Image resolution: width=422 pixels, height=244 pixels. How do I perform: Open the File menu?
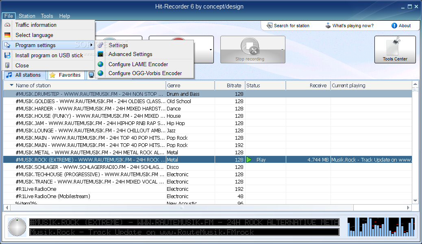(x=9, y=16)
